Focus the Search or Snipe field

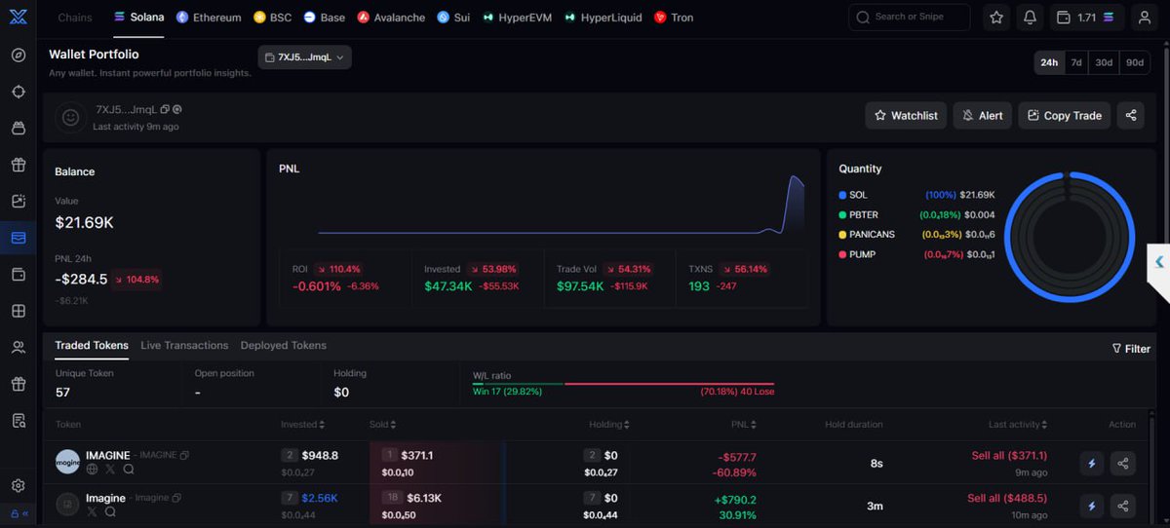[910, 17]
